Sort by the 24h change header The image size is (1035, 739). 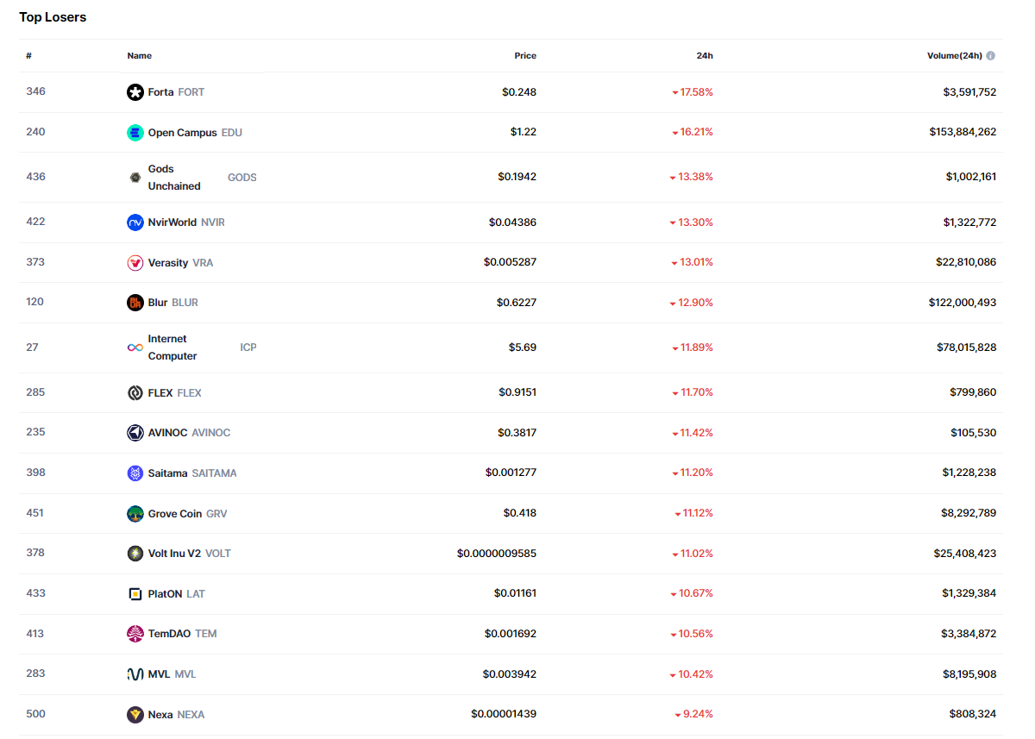pos(705,56)
